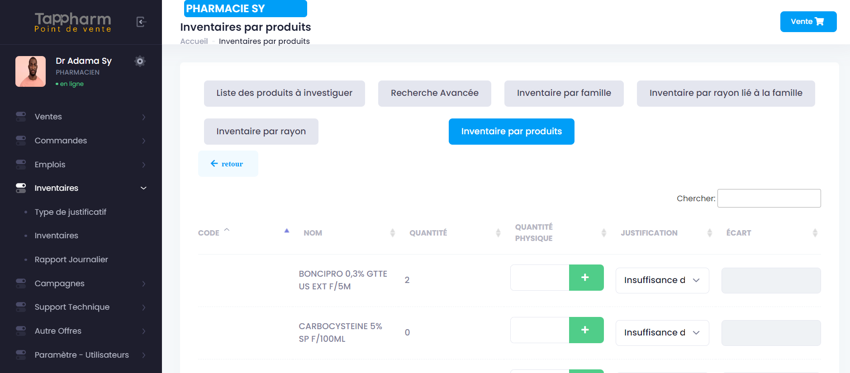Click the Ventes toggle icon in sidebar

21,117
